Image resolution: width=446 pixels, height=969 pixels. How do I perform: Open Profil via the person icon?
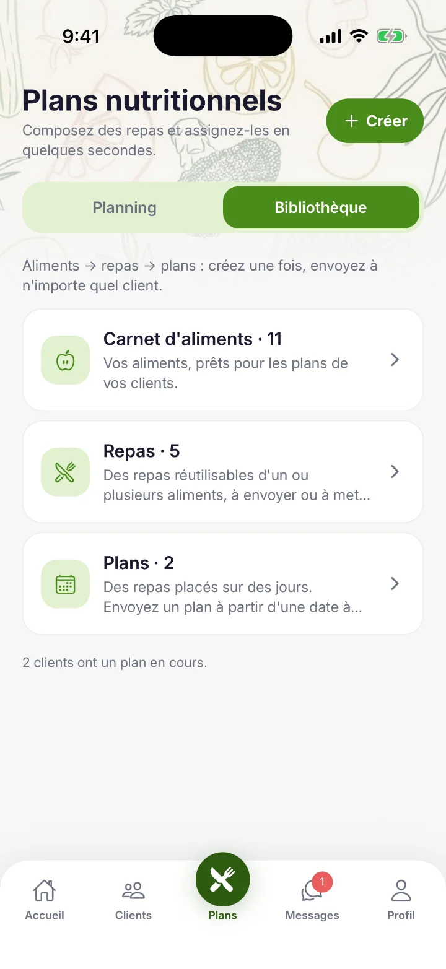(x=401, y=891)
